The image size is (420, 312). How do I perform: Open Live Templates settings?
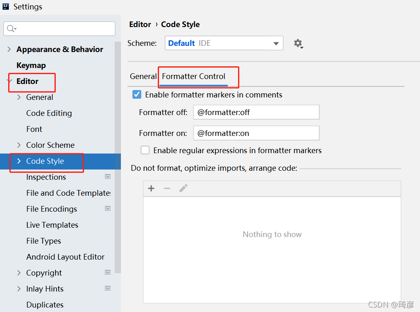[x=52, y=225]
